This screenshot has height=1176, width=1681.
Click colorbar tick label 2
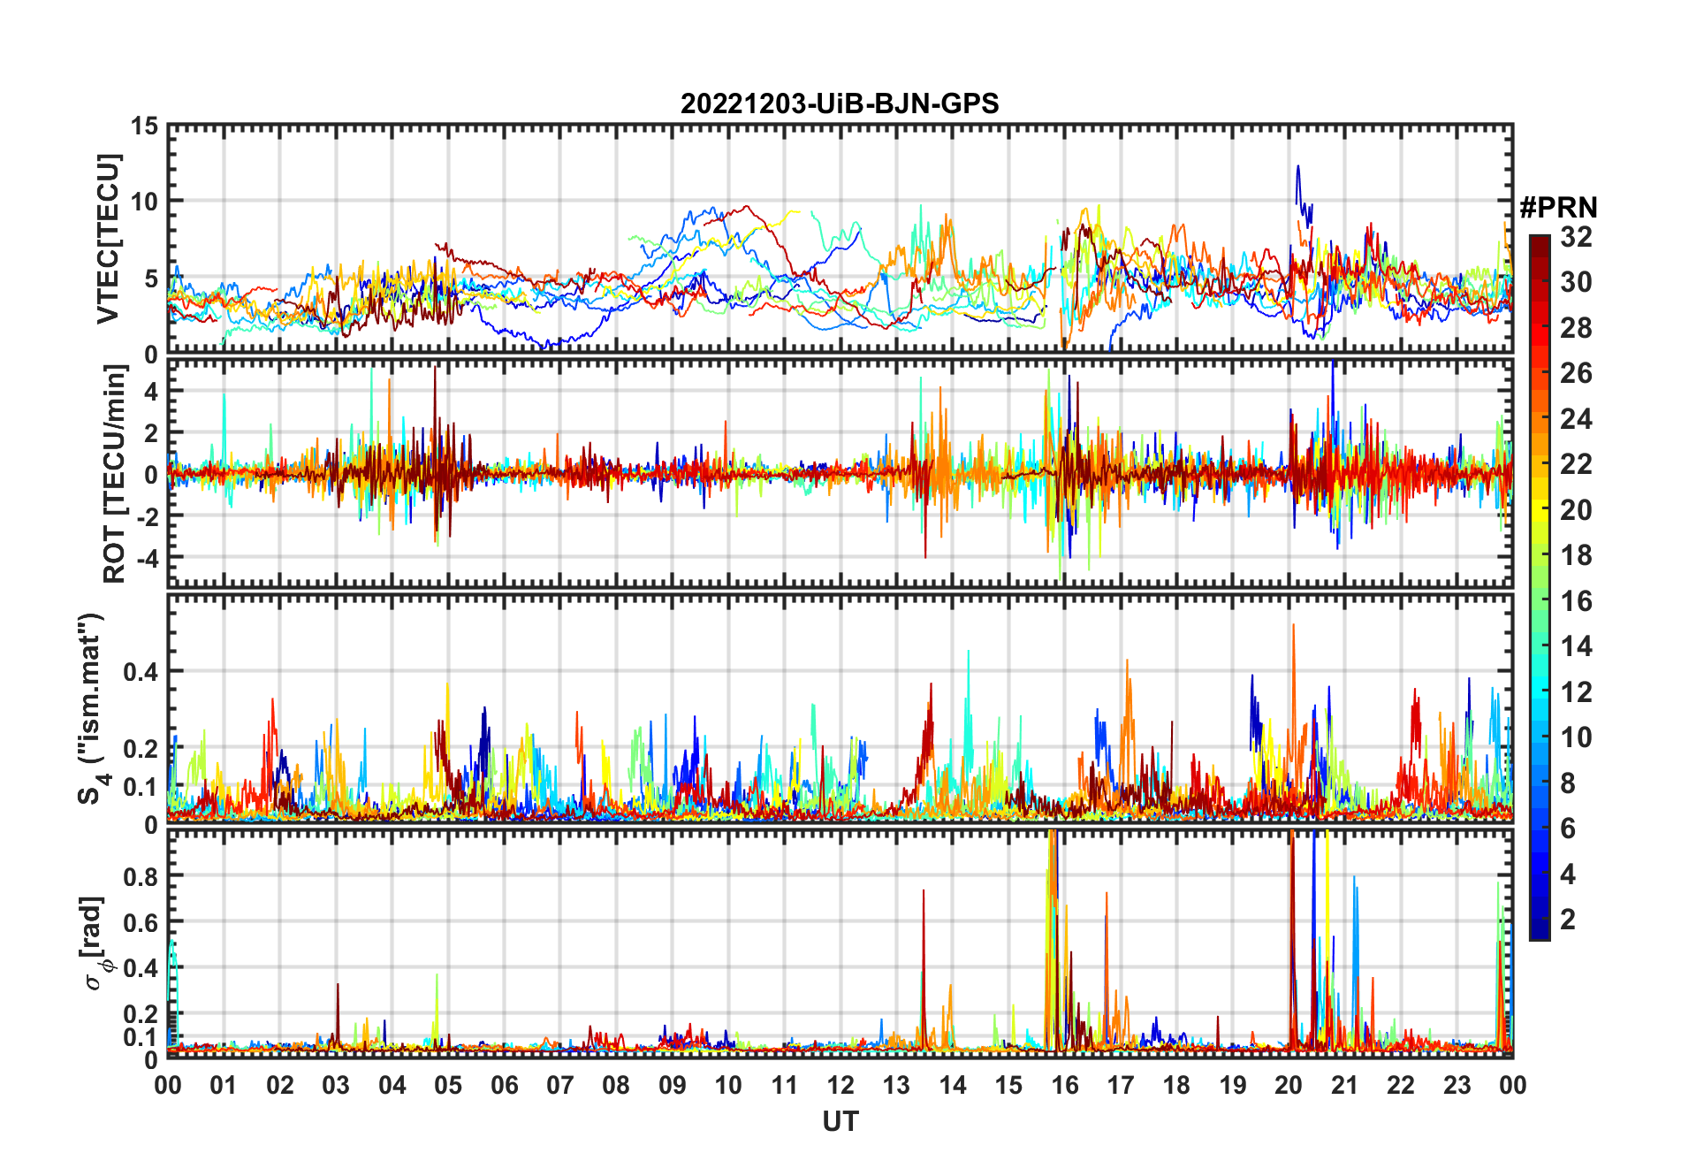click(1568, 920)
